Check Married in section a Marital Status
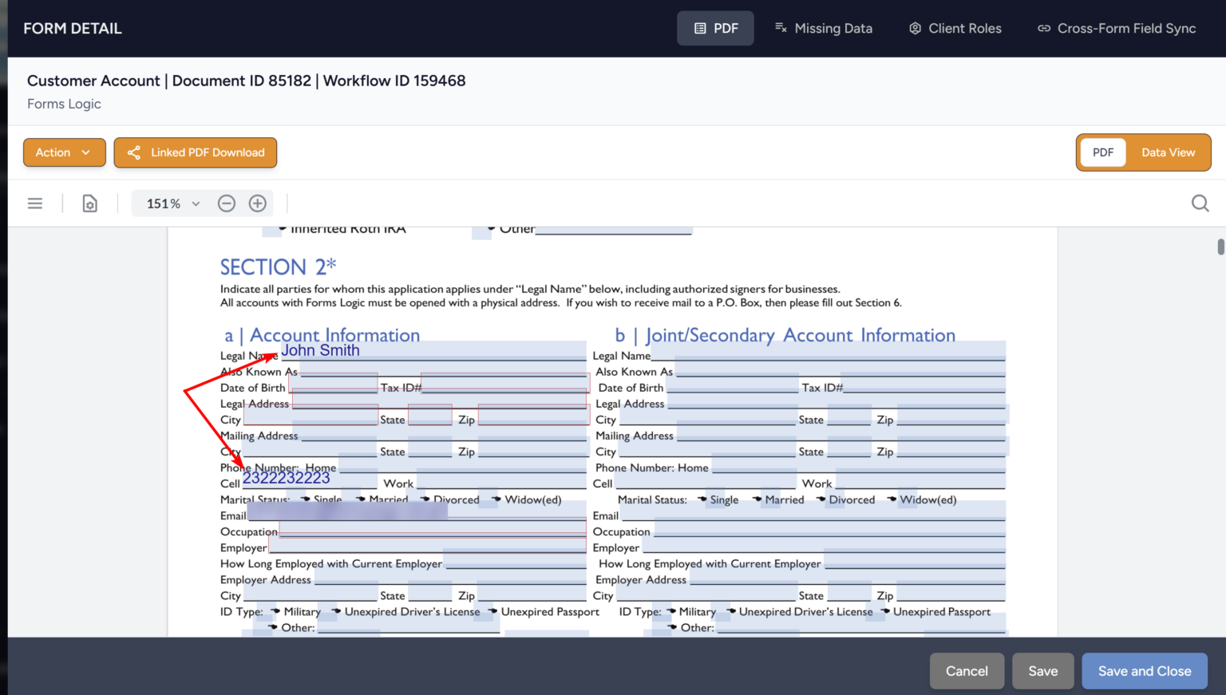 (361, 500)
